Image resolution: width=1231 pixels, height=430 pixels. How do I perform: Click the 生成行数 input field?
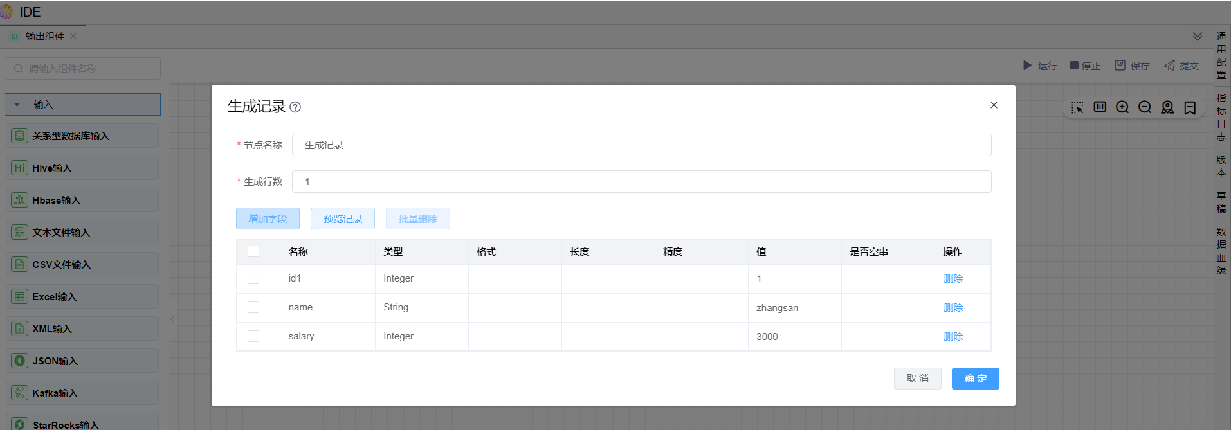641,182
